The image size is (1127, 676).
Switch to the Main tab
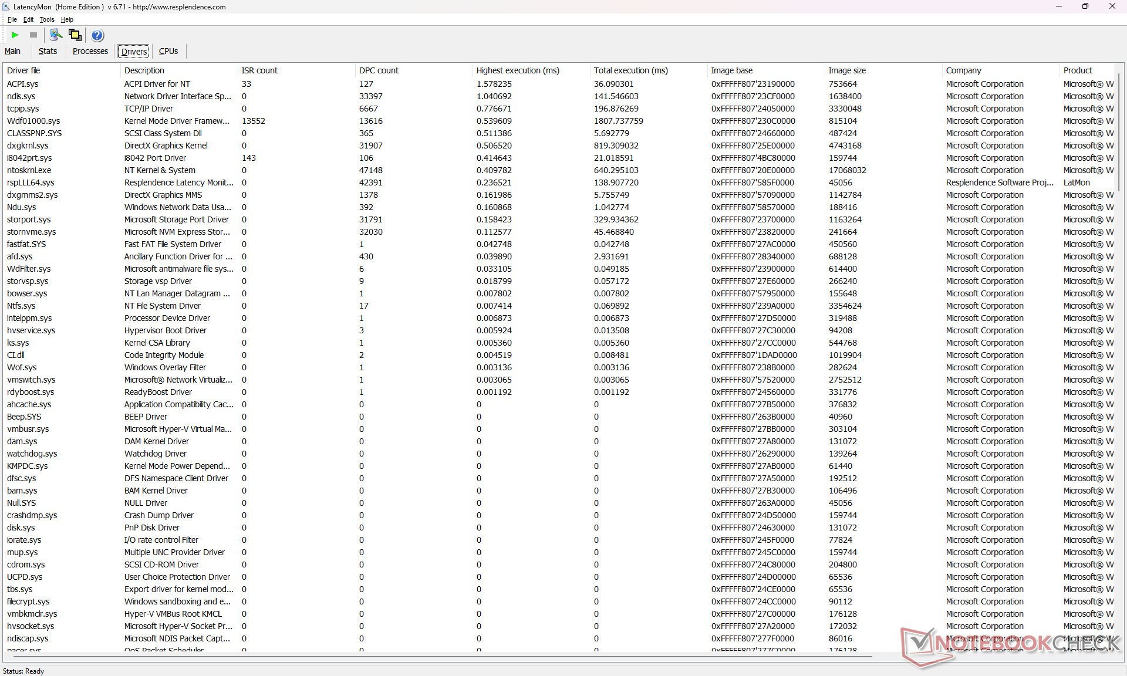click(x=12, y=51)
